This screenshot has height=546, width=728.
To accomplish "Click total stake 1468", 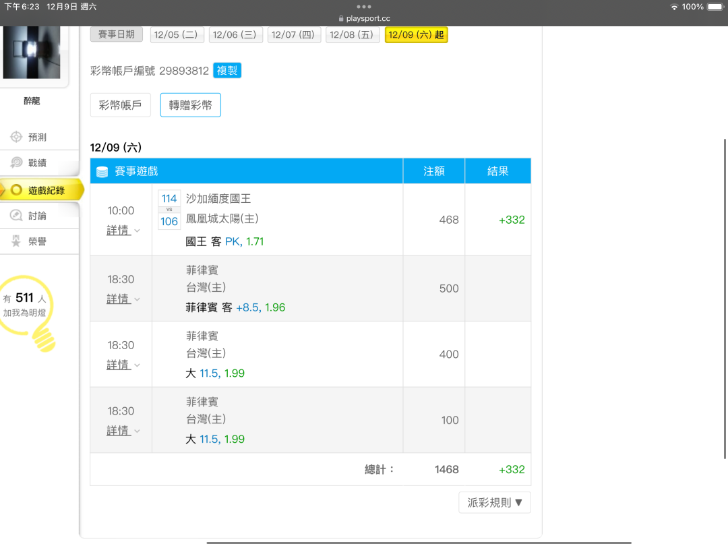I will tap(447, 469).
